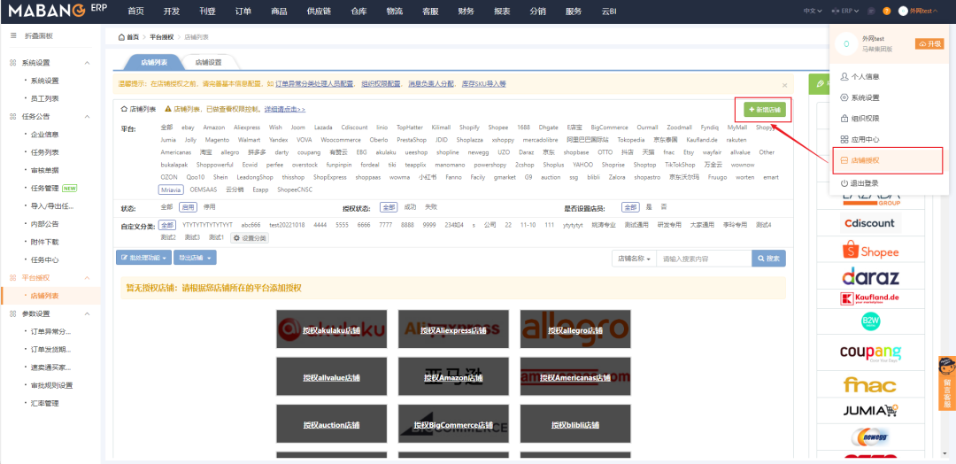Click the coupang logo in right panel

coord(869,353)
